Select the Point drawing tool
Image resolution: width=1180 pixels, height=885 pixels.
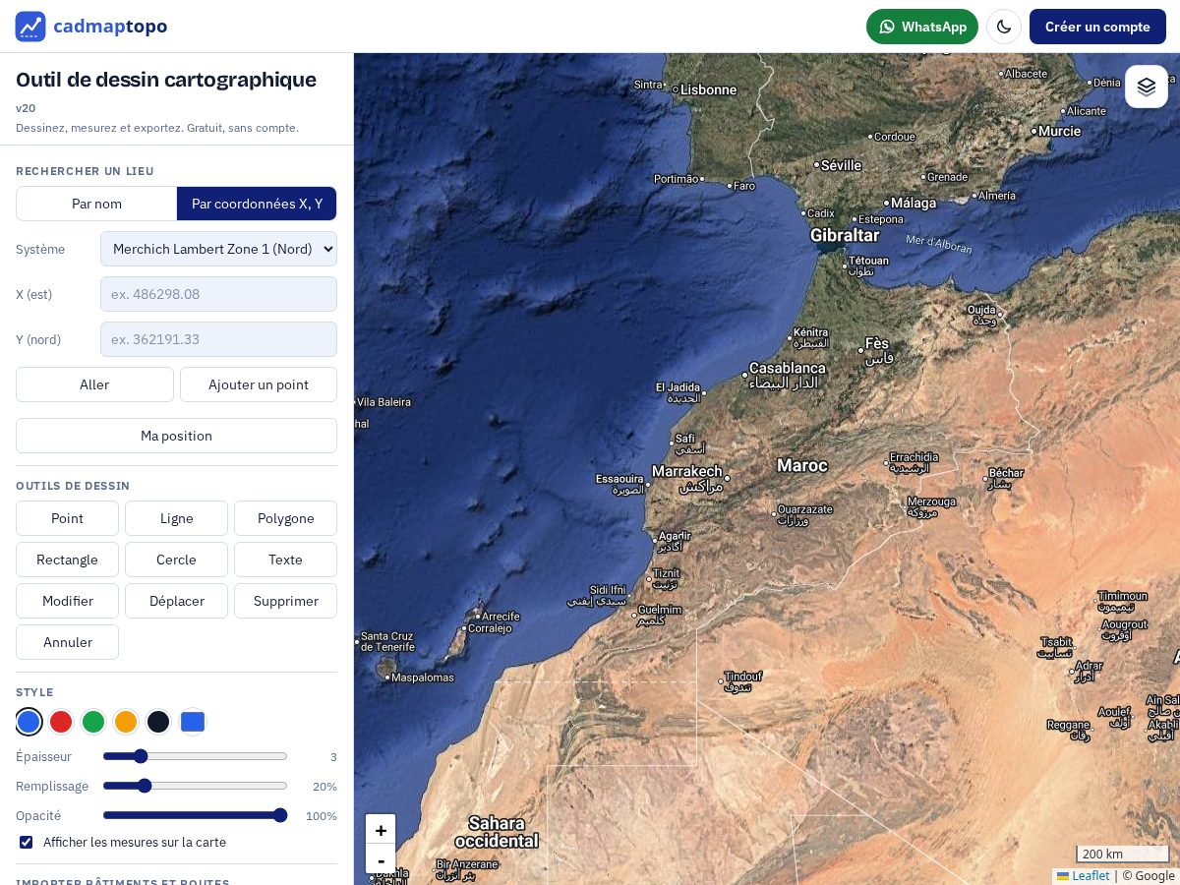[67, 518]
